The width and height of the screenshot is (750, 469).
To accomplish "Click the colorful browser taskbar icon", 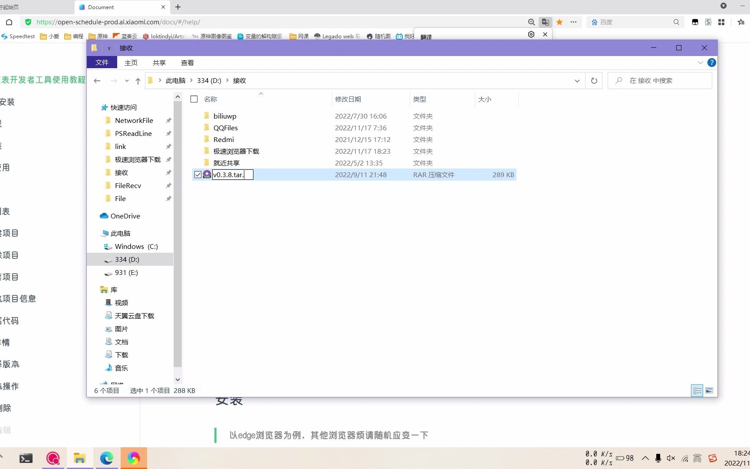I will tap(134, 458).
